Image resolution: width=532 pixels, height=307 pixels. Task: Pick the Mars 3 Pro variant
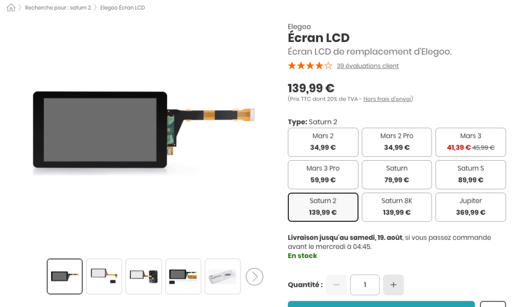(323, 175)
